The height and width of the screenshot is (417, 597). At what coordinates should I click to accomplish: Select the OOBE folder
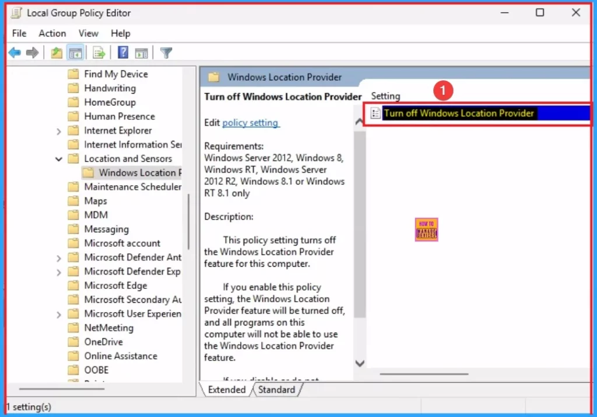point(96,369)
